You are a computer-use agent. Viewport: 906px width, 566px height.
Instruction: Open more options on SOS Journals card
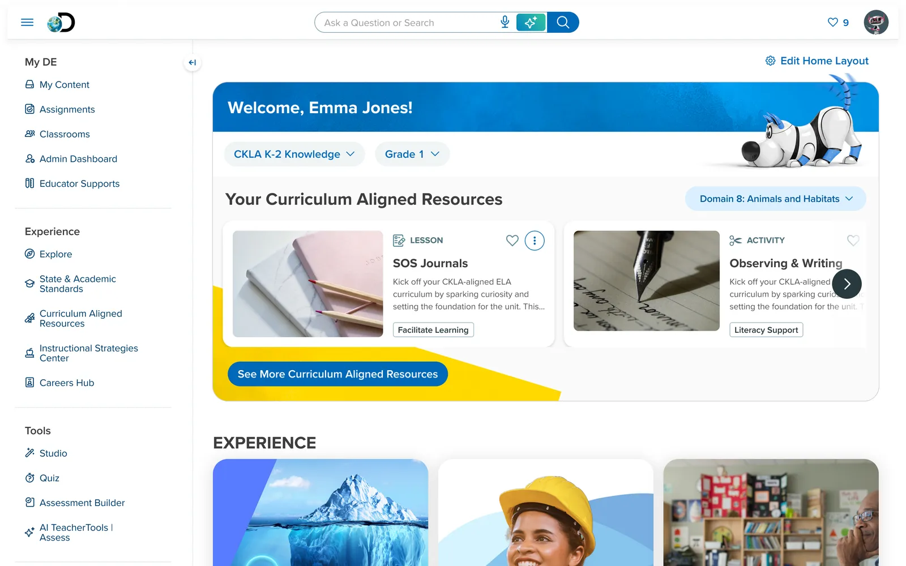click(535, 241)
